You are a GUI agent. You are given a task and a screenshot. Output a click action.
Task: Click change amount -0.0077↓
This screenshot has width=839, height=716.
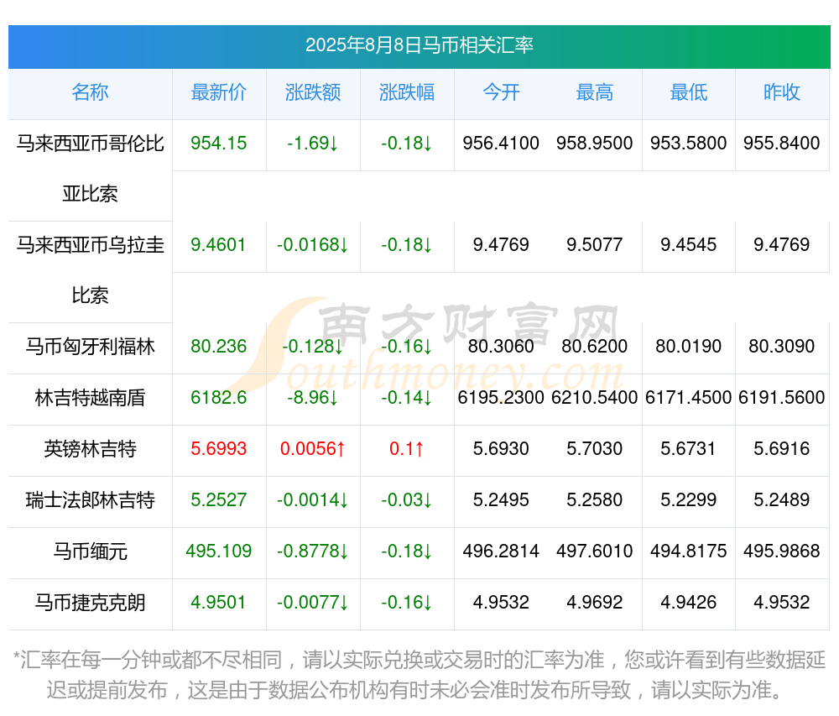coord(312,603)
